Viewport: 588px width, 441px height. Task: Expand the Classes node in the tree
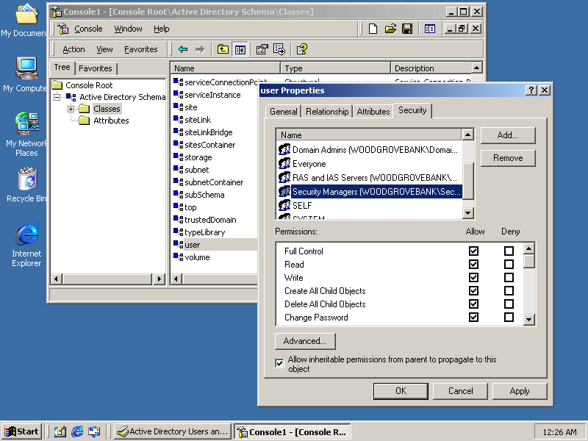coord(71,109)
